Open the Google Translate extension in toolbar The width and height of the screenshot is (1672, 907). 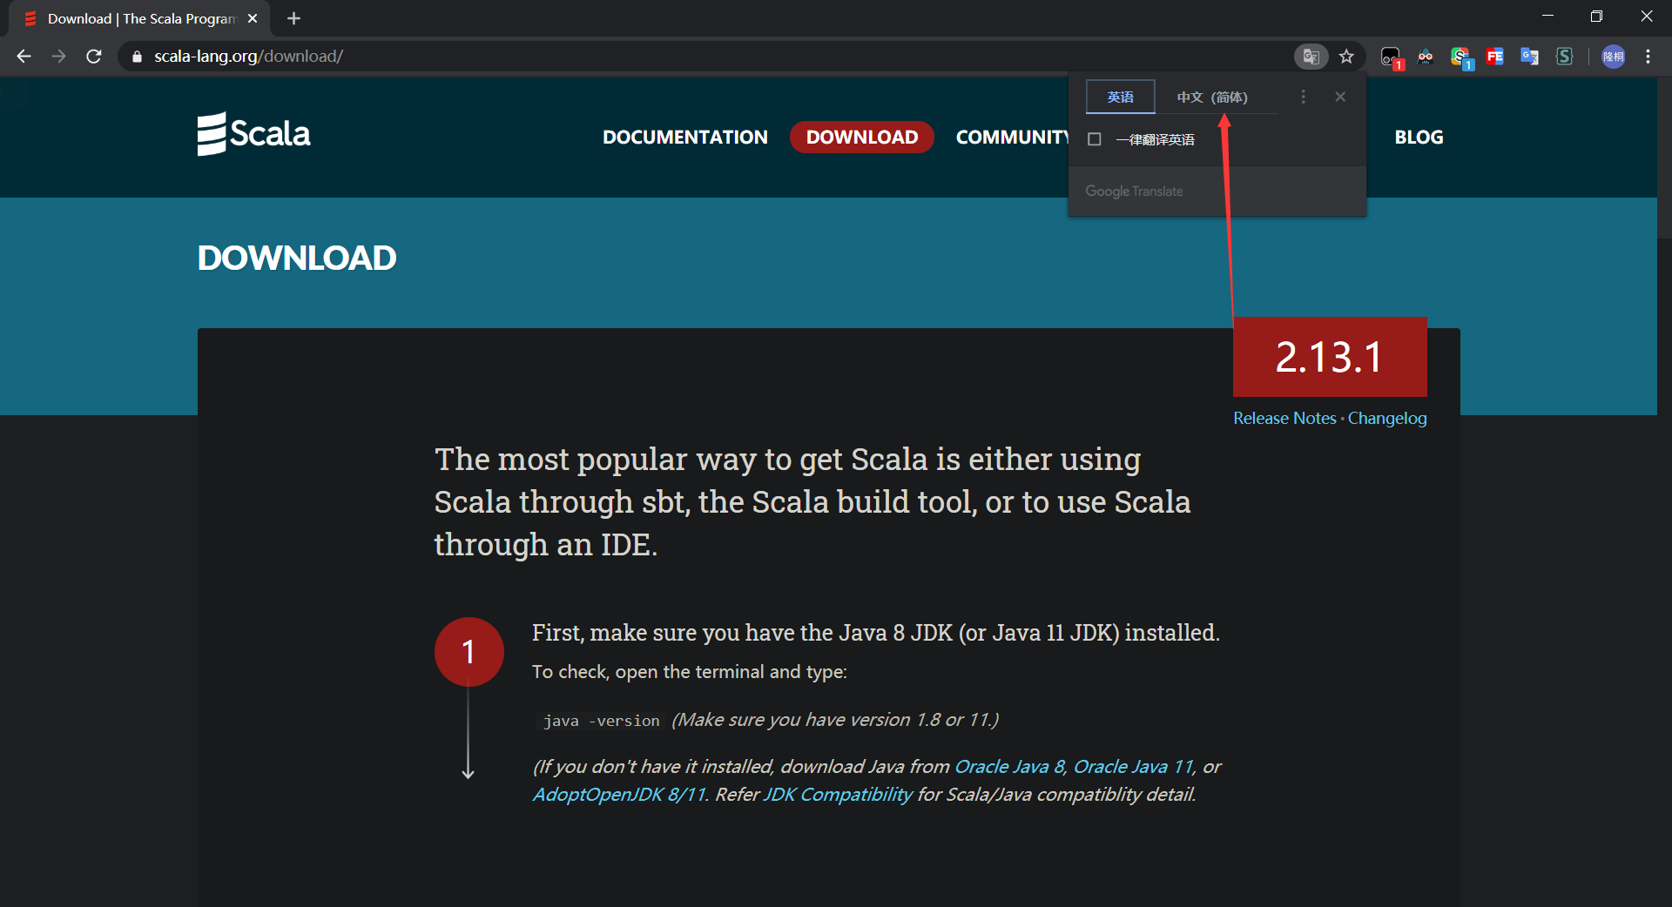pyautogui.click(x=1530, y=57)
